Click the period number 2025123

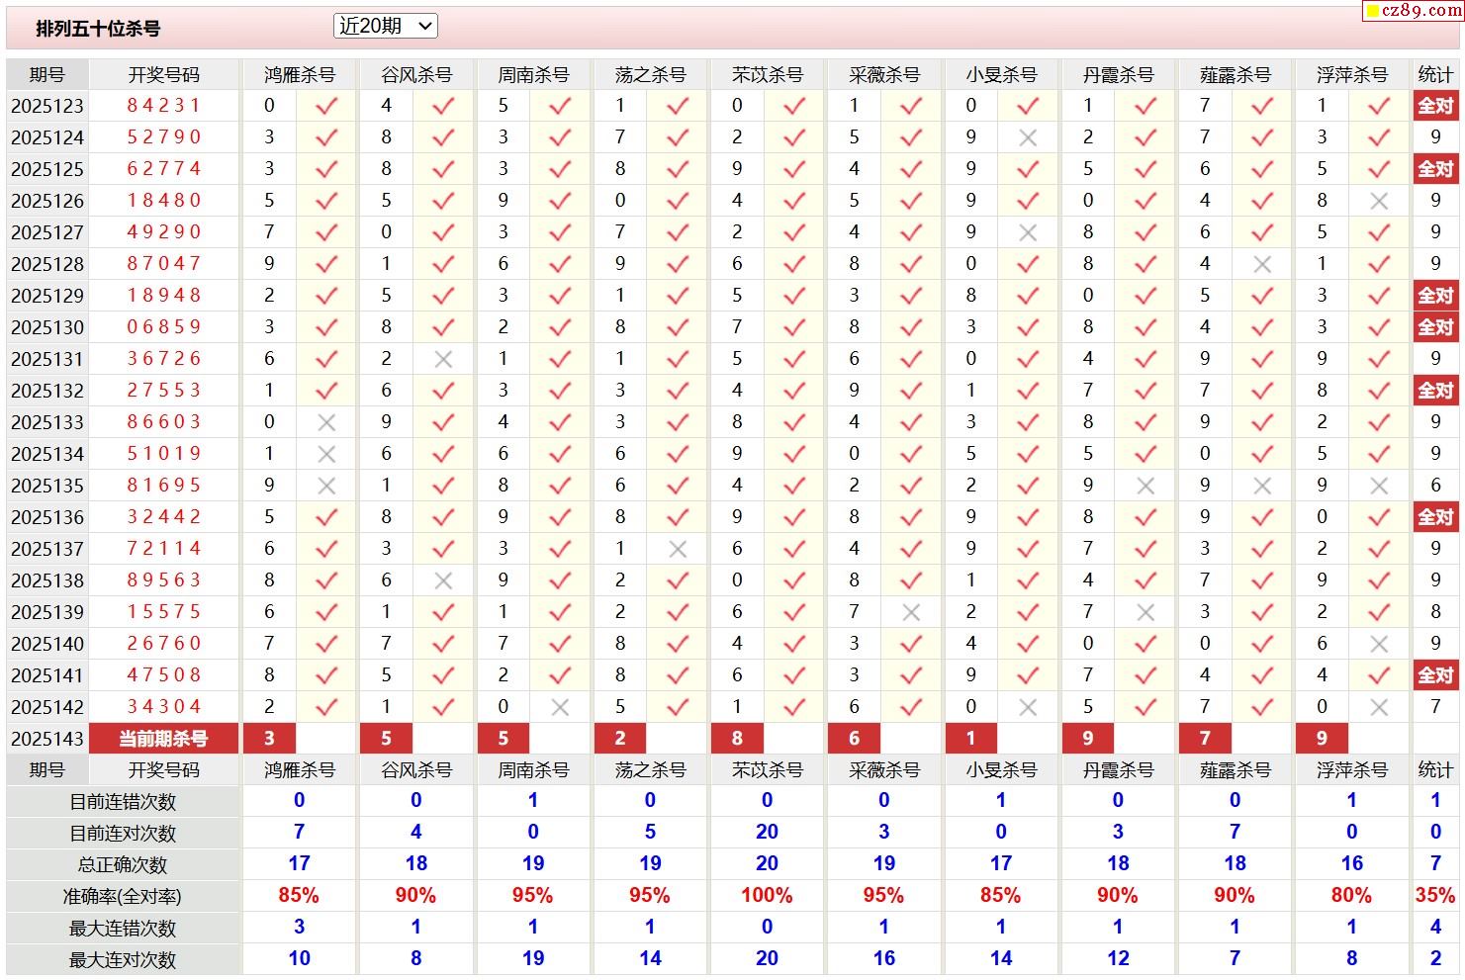tap(47, 106)
